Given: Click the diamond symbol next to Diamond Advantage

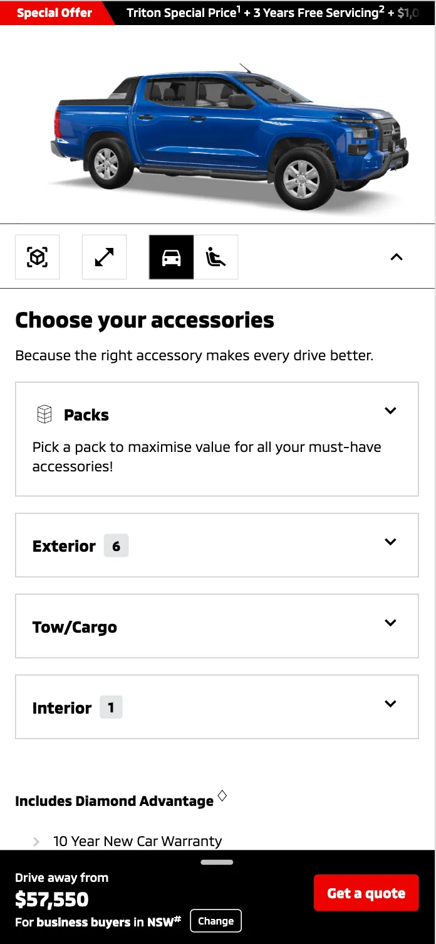Looking at the screenshot, I should pos(222,795).
